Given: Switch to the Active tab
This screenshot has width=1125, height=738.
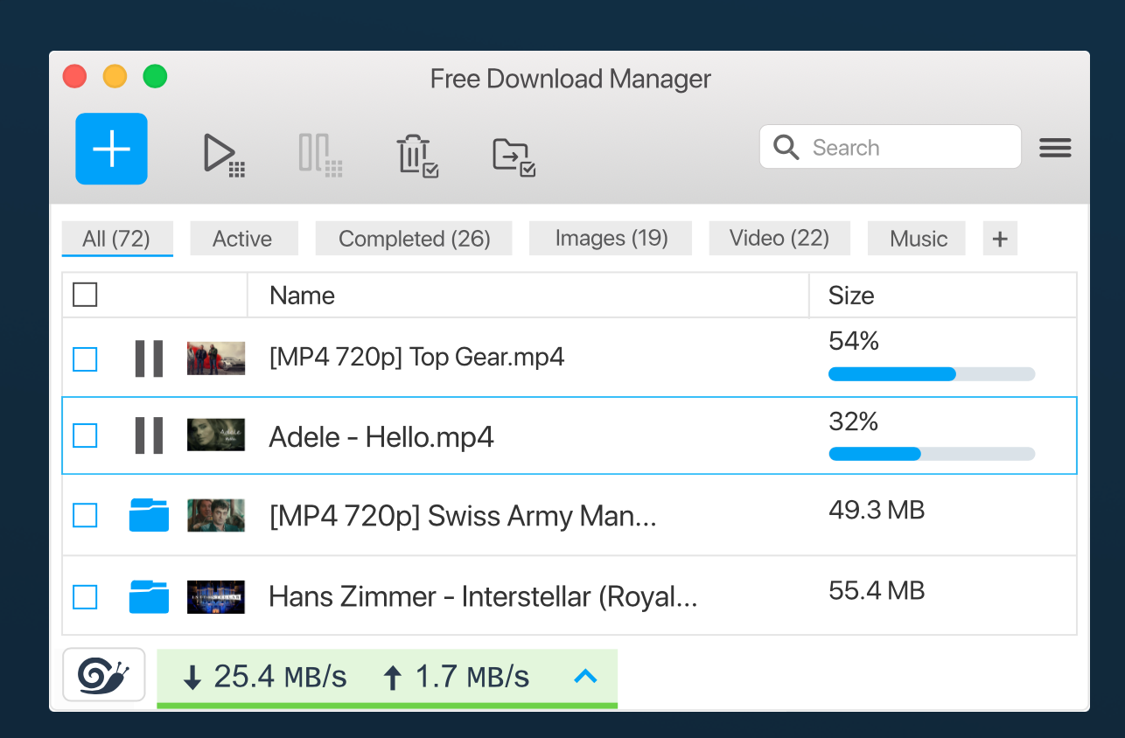Looking at the screenshot, I should 242,239.
